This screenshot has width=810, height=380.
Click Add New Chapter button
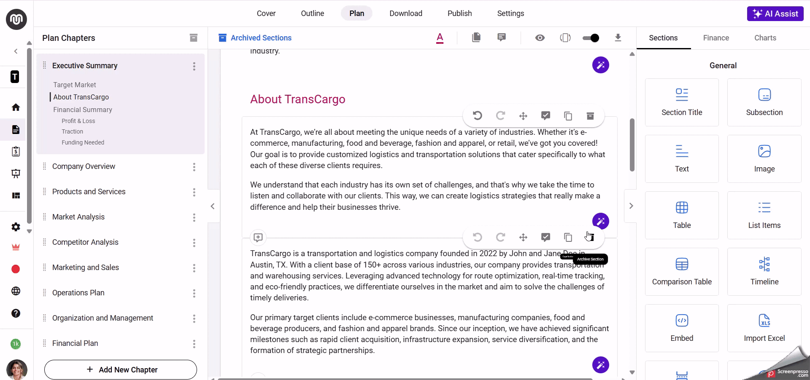(121, 369)
